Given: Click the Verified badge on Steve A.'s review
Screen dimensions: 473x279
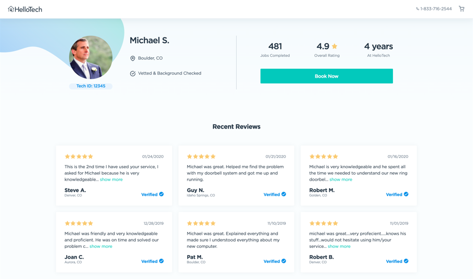Looking at the screenshot, I should pyautogui.click(x=152, y=194).
